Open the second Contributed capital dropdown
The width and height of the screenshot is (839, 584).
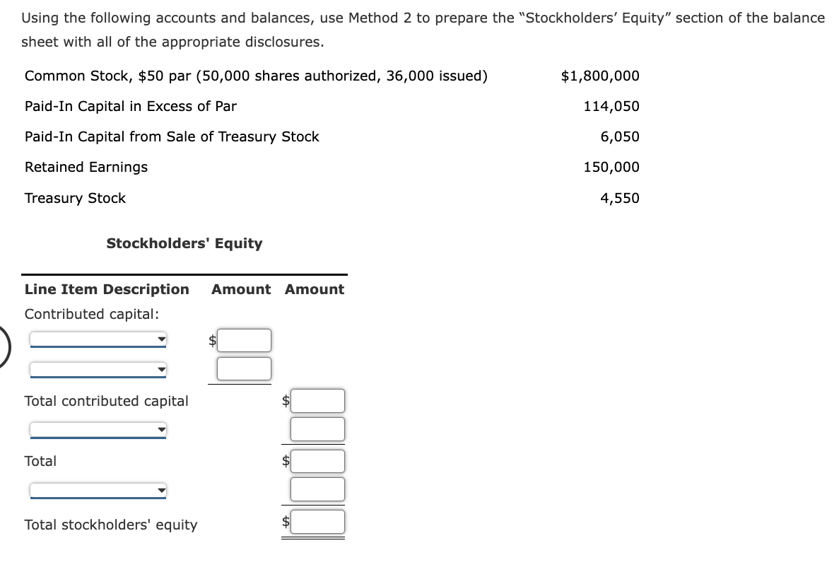pos(98,368)
